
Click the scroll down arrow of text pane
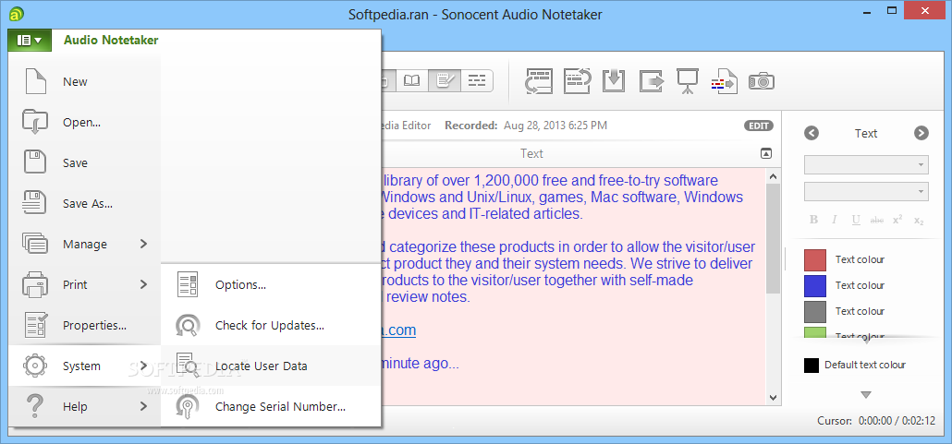pos(773,398)
